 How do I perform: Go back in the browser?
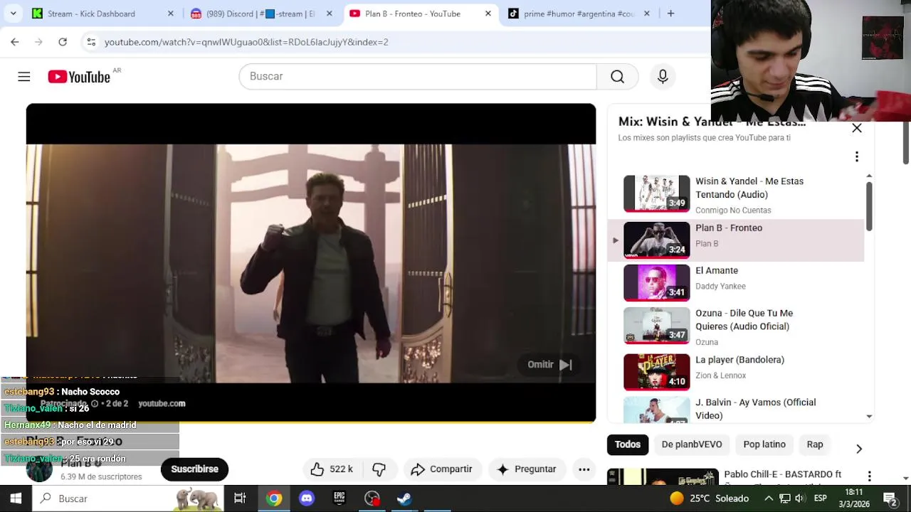click(x=15, y=42)
